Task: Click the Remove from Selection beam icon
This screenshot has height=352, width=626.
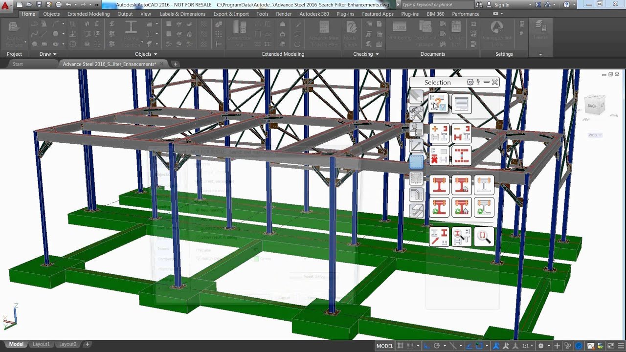Action: click(462, 132)
